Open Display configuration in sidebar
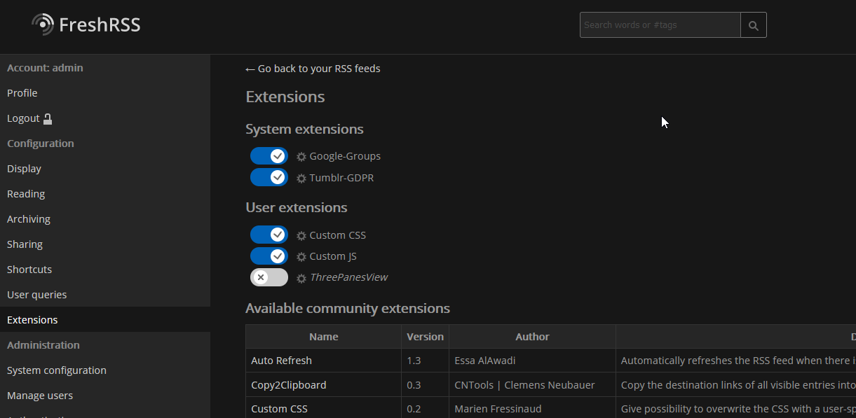This screenshot has width=856, height=418. [25, 169]
